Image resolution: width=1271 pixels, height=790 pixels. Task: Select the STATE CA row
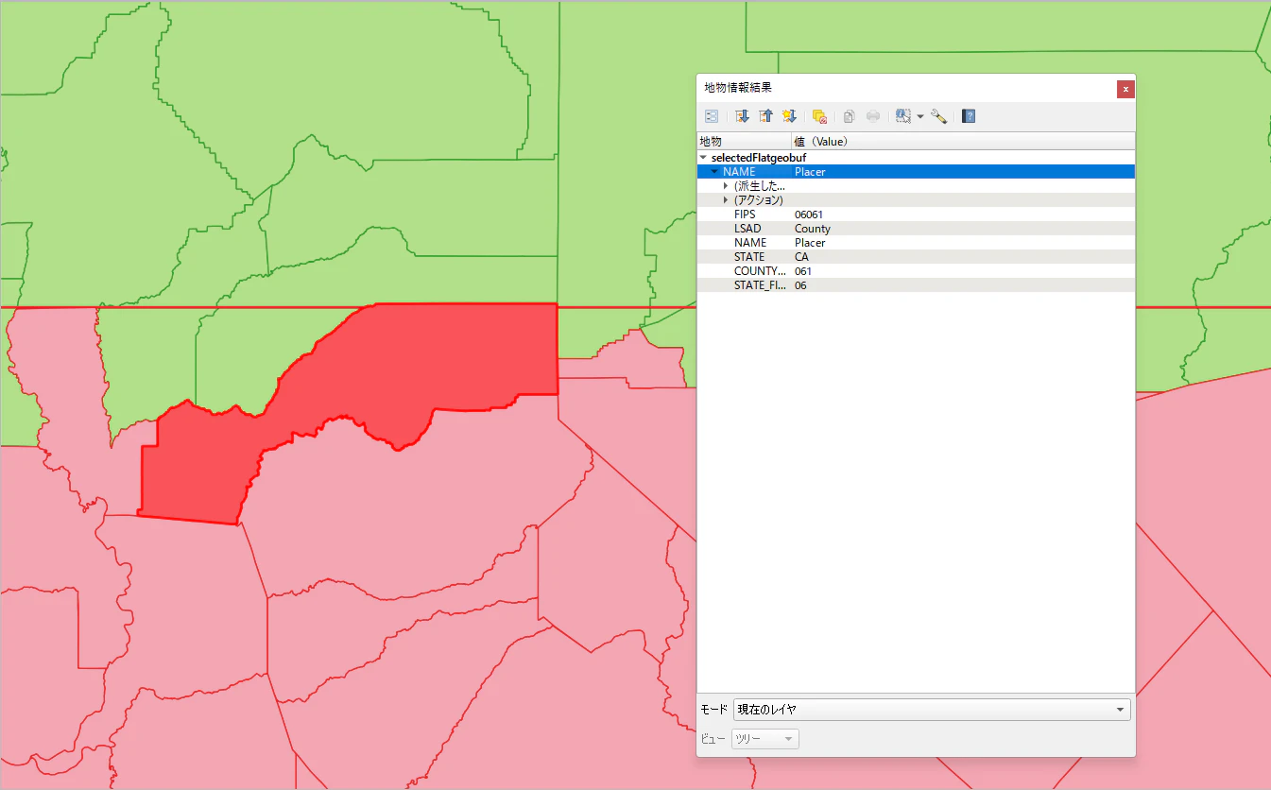click(x=916, y=257)
